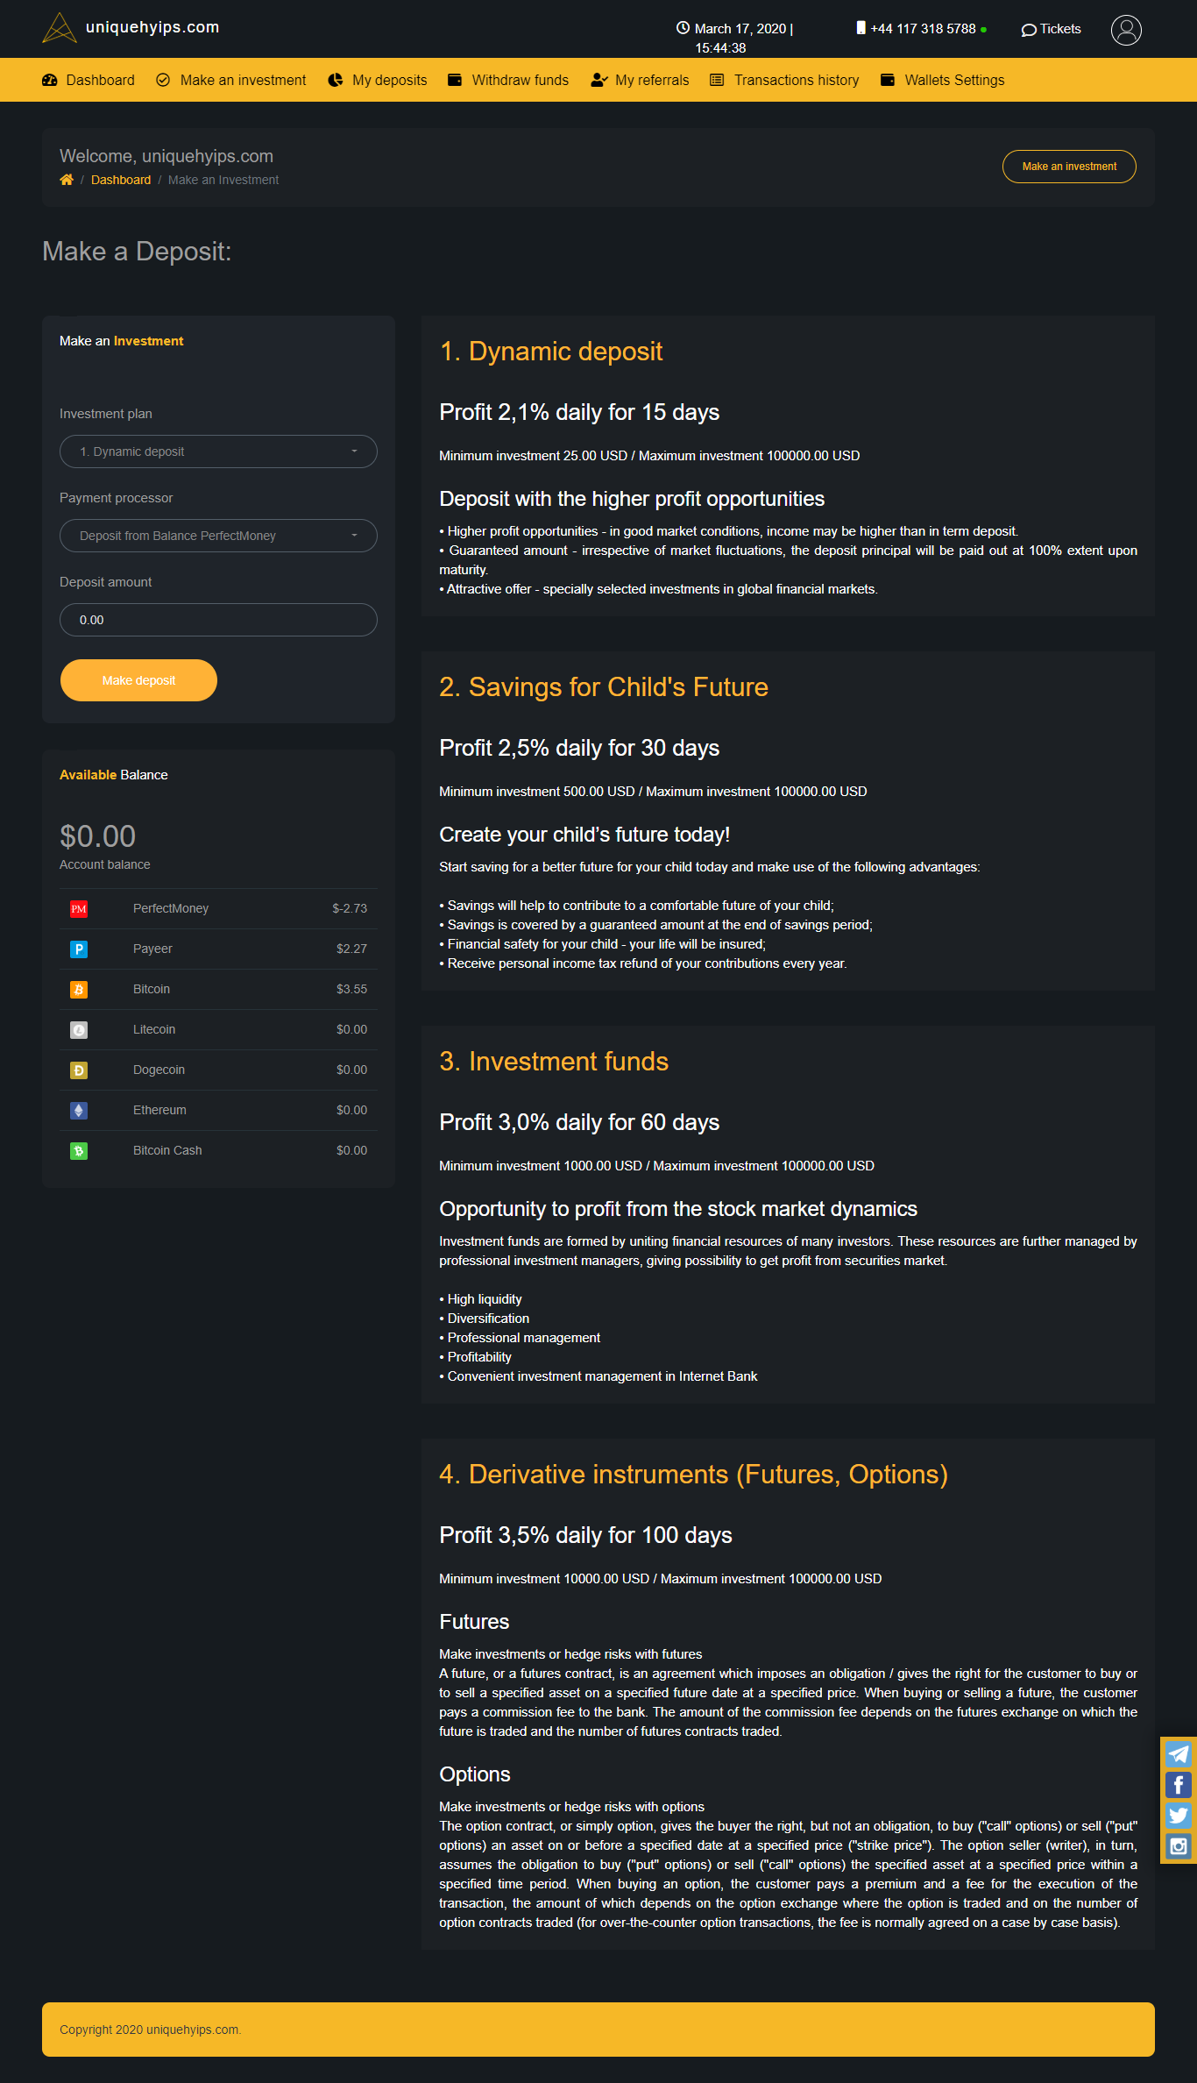
Task: Open Transactions history page
Action: (x=784, y=80)
